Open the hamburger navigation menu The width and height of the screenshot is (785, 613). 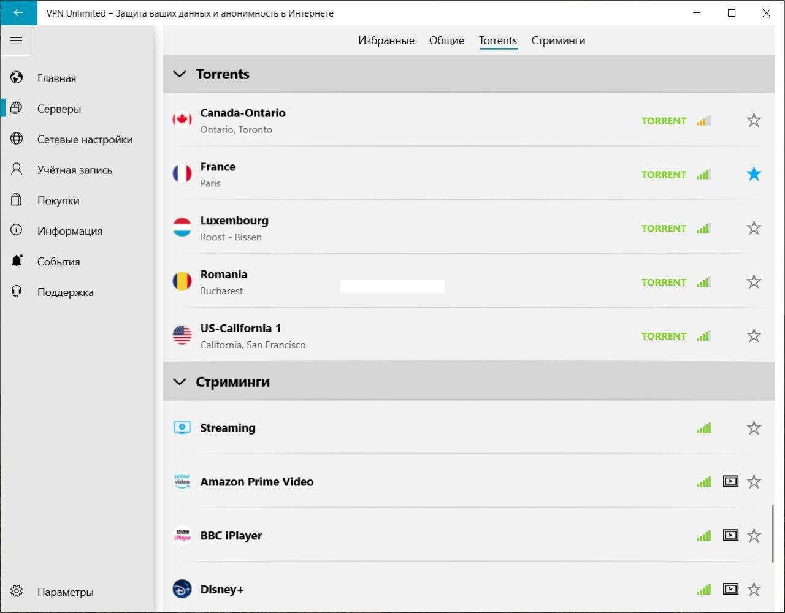[x=17, y=41]
